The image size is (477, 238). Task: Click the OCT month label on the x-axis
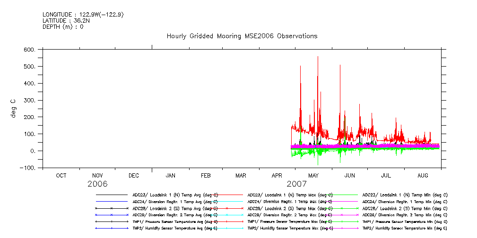coord(61,176)
